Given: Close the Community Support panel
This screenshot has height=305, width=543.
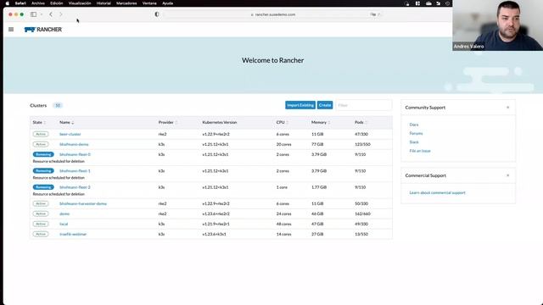Looking at the screenshot, I should point(507,108).
